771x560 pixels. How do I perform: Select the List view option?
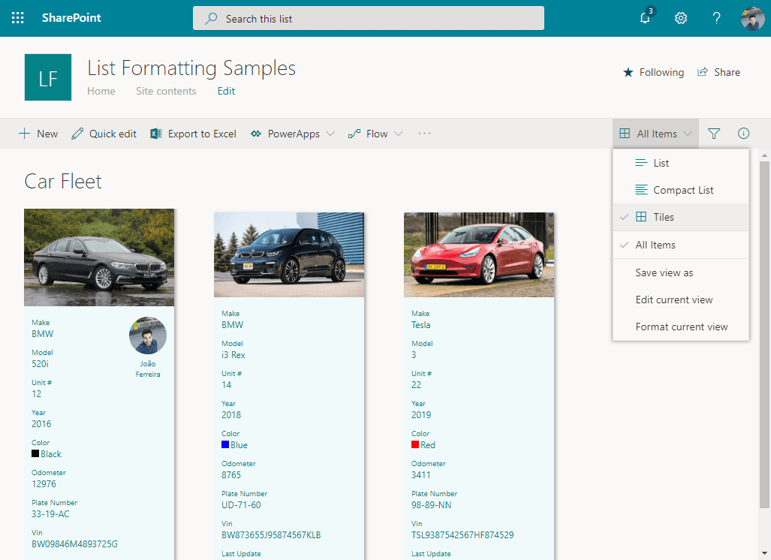pos(680,163)
